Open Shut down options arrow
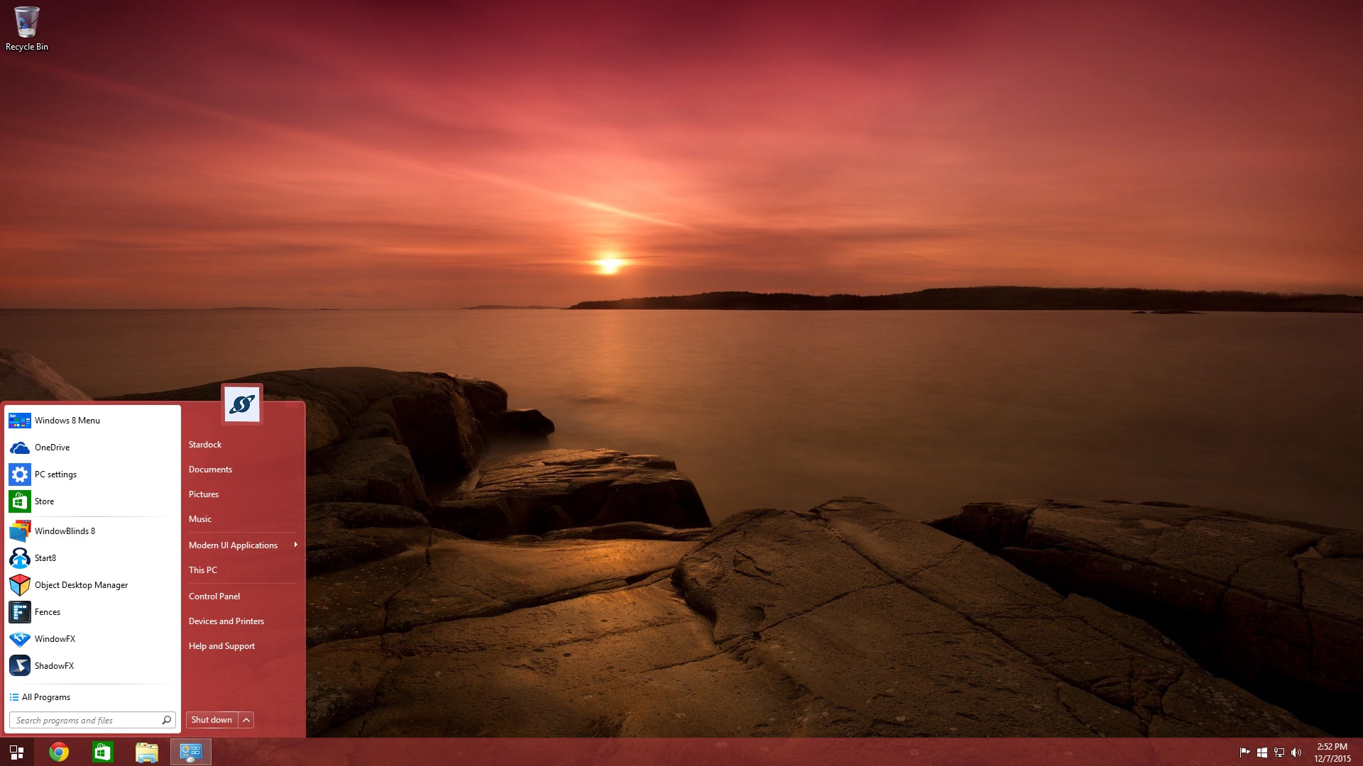The width and height of the screenshot is (1363, 766). tap(246, 720)
